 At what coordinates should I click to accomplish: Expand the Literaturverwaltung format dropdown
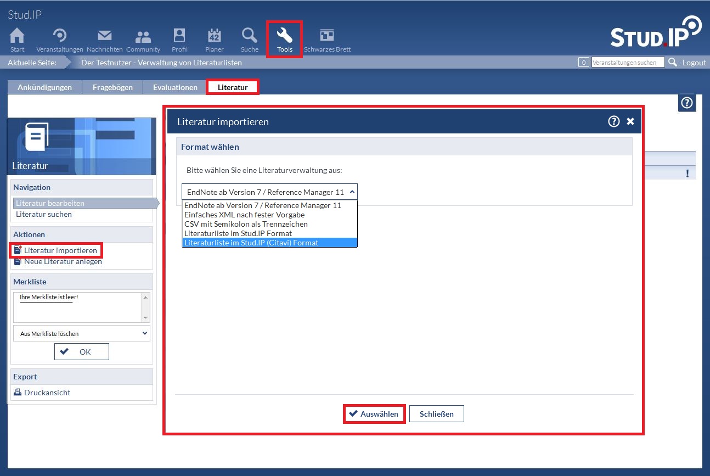pos(269,192)
